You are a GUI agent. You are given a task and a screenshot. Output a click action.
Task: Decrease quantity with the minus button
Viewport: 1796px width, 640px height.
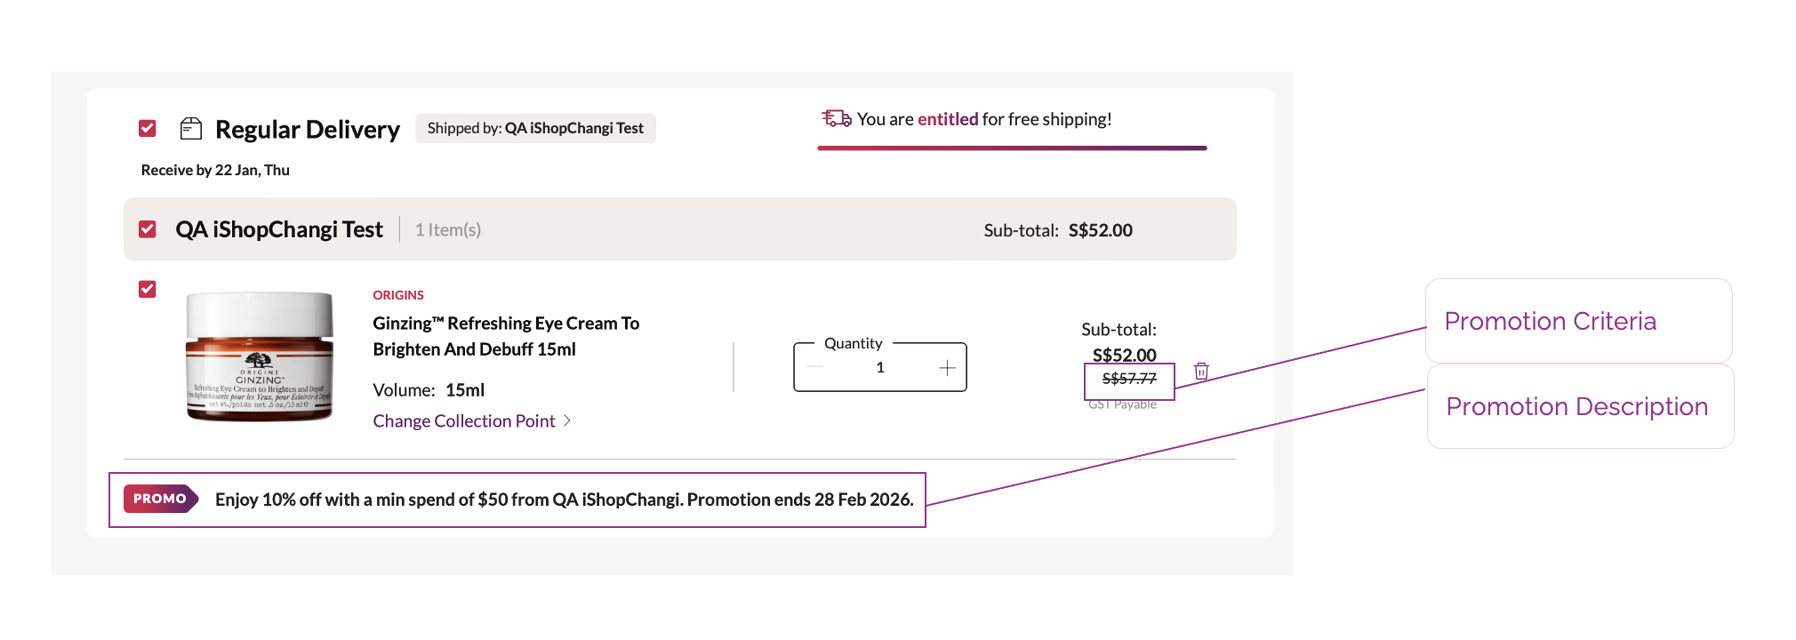pyautogui.click(x=814, y=368)
